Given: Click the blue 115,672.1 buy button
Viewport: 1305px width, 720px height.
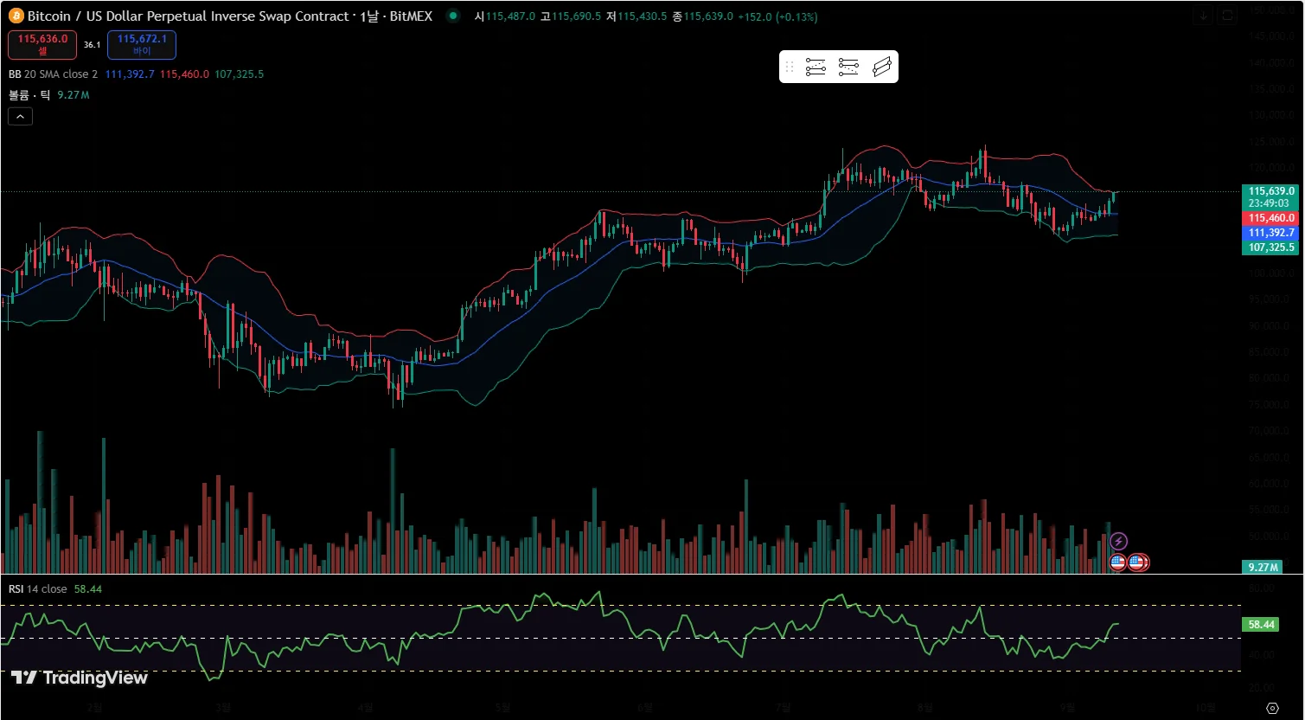Looking at the screenshot, I should (x=142, y=44).
